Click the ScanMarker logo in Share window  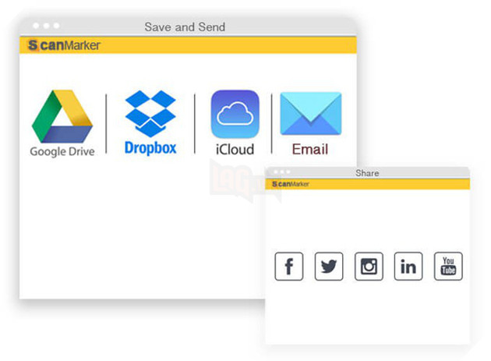click(x=290, y=184)
